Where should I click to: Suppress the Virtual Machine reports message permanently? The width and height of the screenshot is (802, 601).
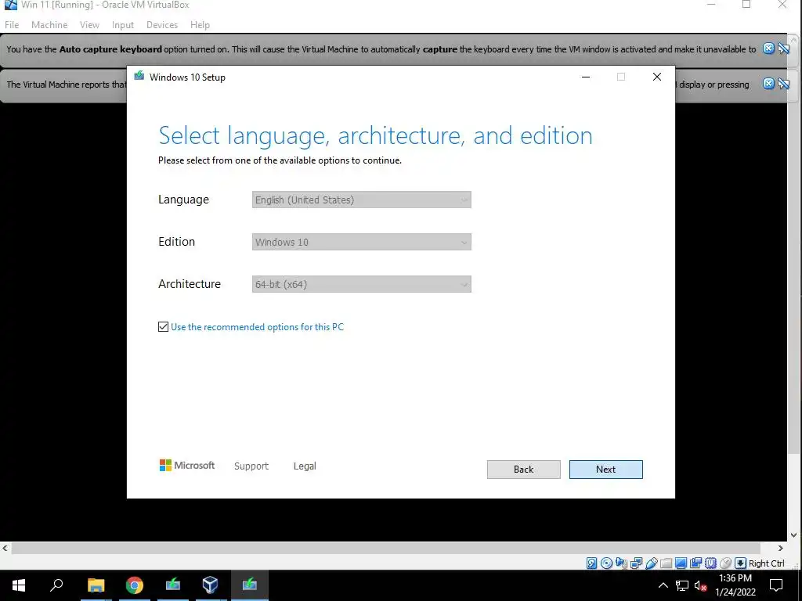pyautogui.click(x=783, y=83)
